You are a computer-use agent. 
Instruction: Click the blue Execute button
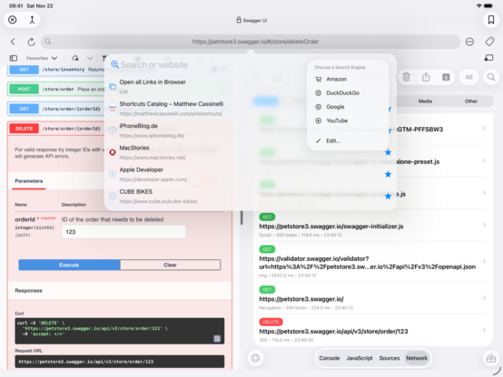[69, 265]
